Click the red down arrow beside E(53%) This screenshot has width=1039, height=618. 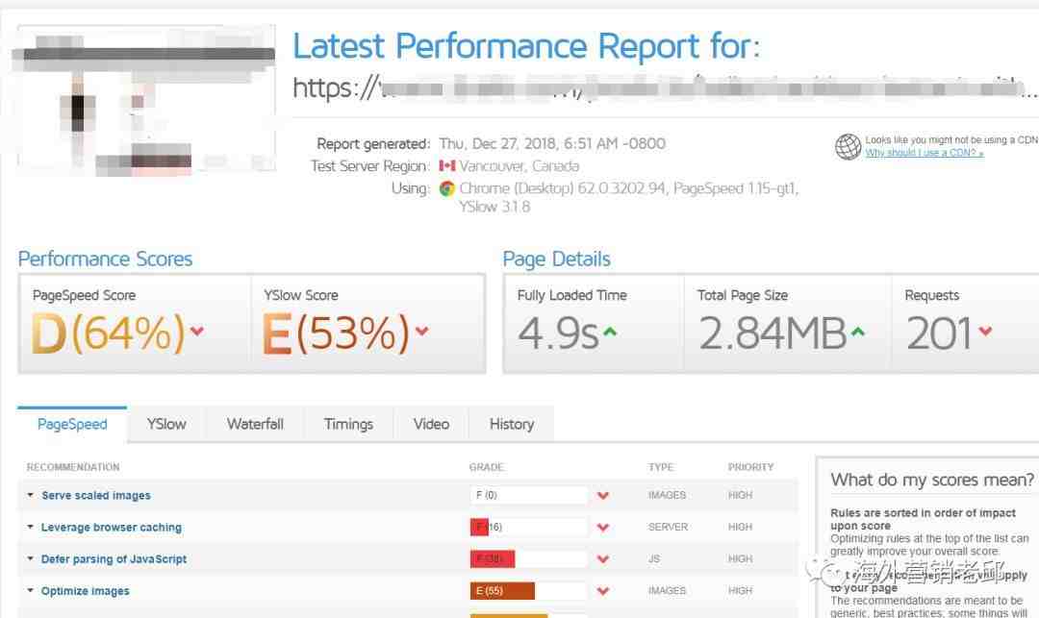421,333
